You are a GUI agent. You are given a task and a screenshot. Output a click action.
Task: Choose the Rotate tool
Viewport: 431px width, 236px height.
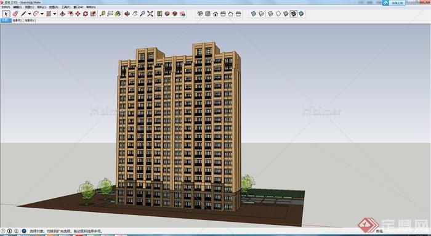pyautogui.click(x=86, y=14)
